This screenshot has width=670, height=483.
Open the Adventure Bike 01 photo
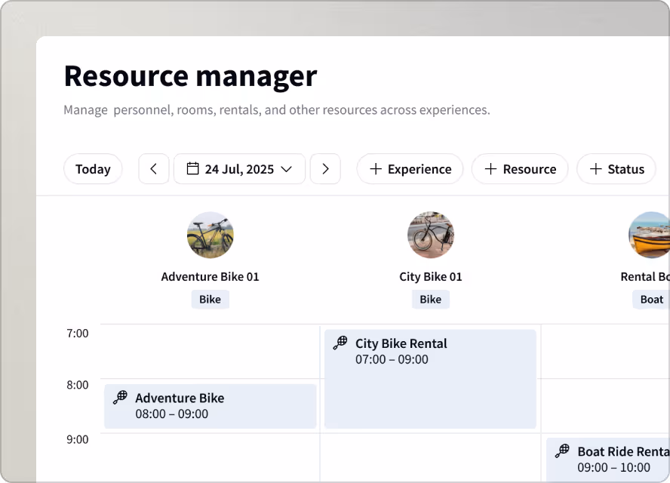click(211, 235)
